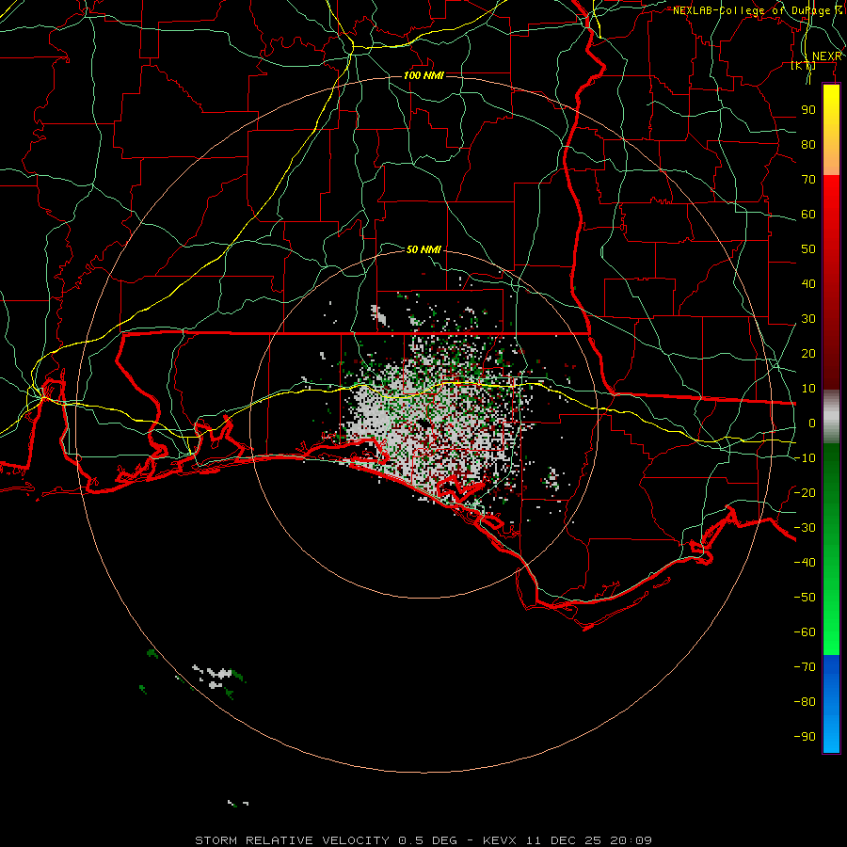Image resolution: width=847 pixels, height=847 pixels.
Task: Click the offshore gray echo cluster in the Gulf
Action: click(216, 677)
